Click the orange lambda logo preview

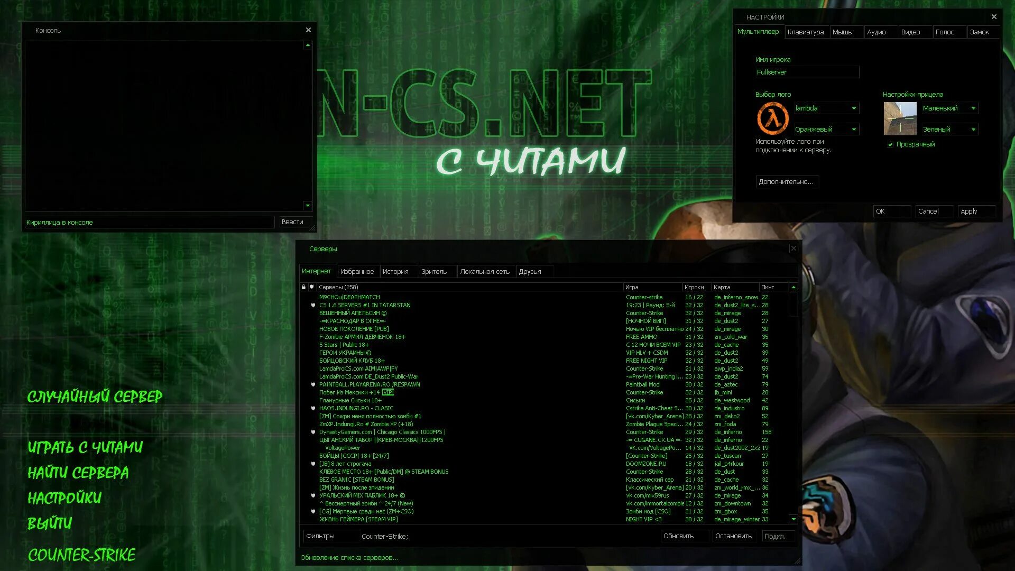point(772,118)
